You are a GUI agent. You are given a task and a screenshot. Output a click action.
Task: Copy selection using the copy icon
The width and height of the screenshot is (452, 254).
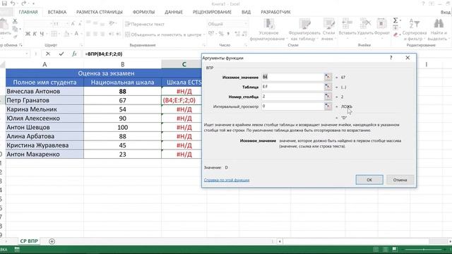click(15, 28)
